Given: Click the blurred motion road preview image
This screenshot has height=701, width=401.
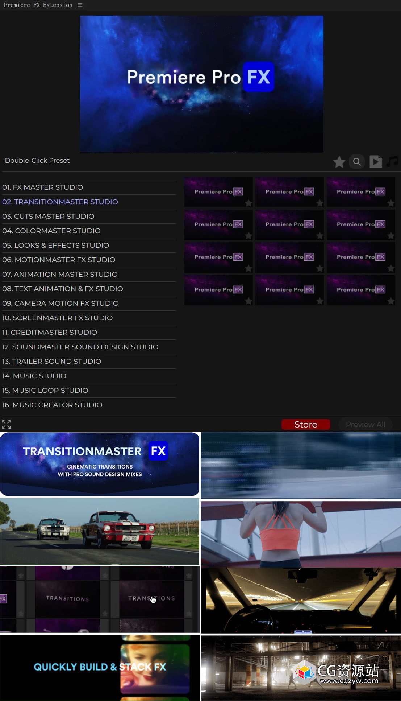Looking at the screenshot, I should [x=301, y=465].
